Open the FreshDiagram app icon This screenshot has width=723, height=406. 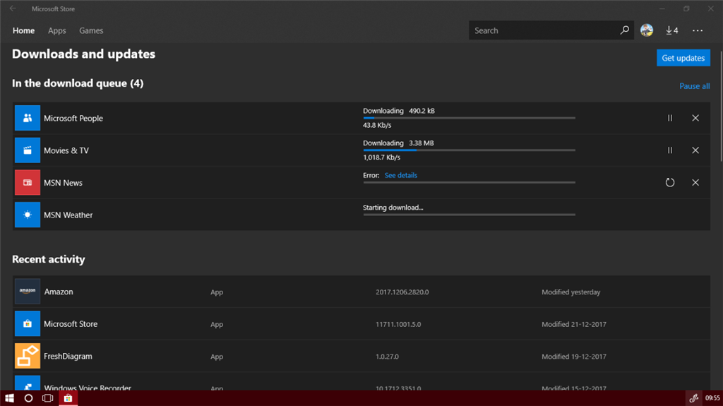(28, 356)
